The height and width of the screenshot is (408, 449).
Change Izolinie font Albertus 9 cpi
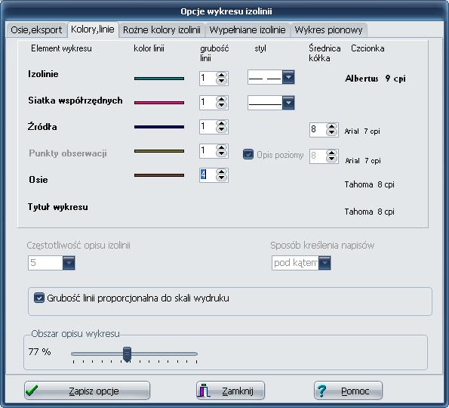pos(375,79)
